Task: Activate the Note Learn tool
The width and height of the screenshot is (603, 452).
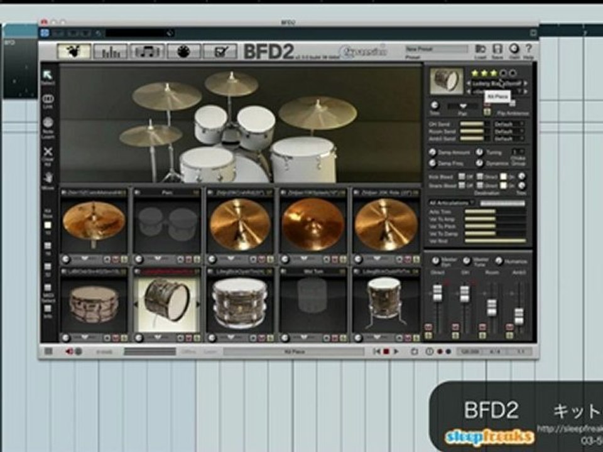Action: (x=48, y=122)
